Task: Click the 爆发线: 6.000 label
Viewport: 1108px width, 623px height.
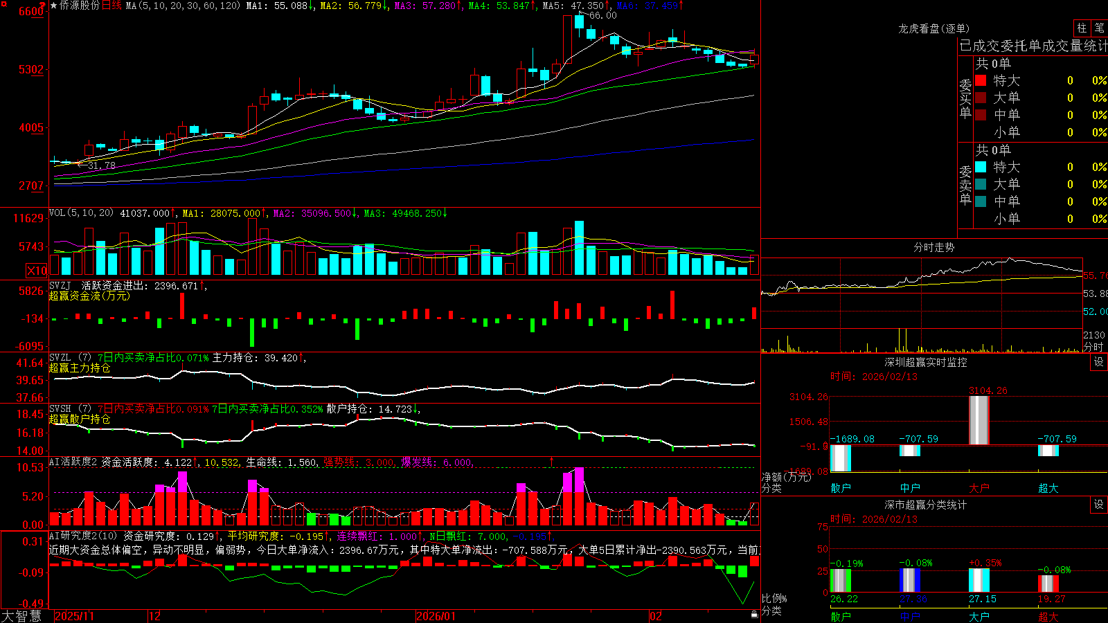Action: 436,462
